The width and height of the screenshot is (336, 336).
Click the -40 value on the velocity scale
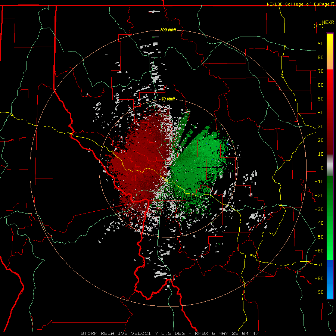319,223
